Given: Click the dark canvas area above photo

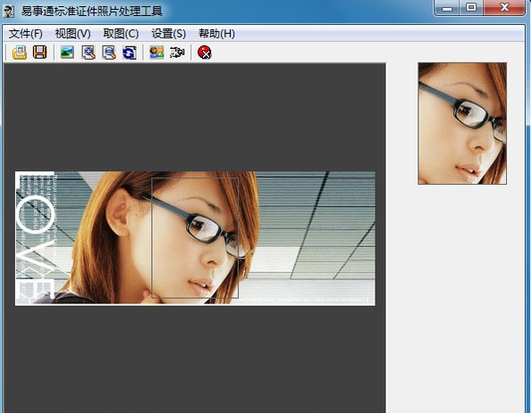Looking at the screenshot, I should point(195,117).
